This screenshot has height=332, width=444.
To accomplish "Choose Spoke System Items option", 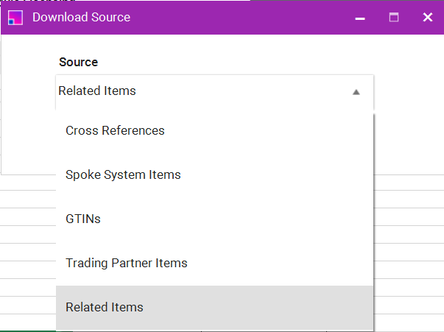I will point(123,175).
